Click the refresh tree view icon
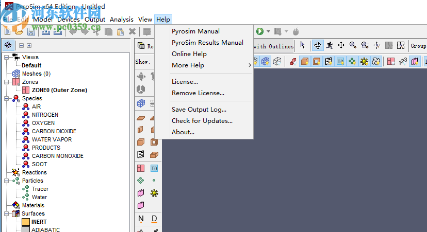The image size is (427, 232). coord(8,45)
